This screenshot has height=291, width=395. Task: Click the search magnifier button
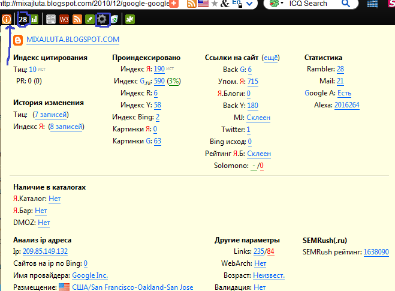pyautogui.click(x=346, y=3)
